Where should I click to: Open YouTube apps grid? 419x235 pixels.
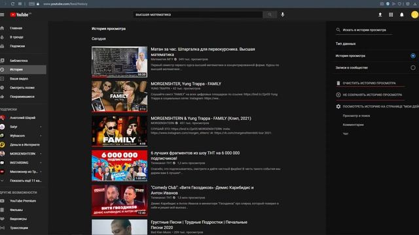click(391, 14)
